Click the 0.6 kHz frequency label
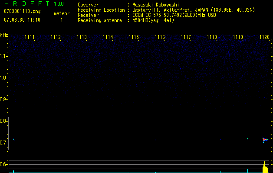This screenshot has width=273, height=173. (3, 164)
